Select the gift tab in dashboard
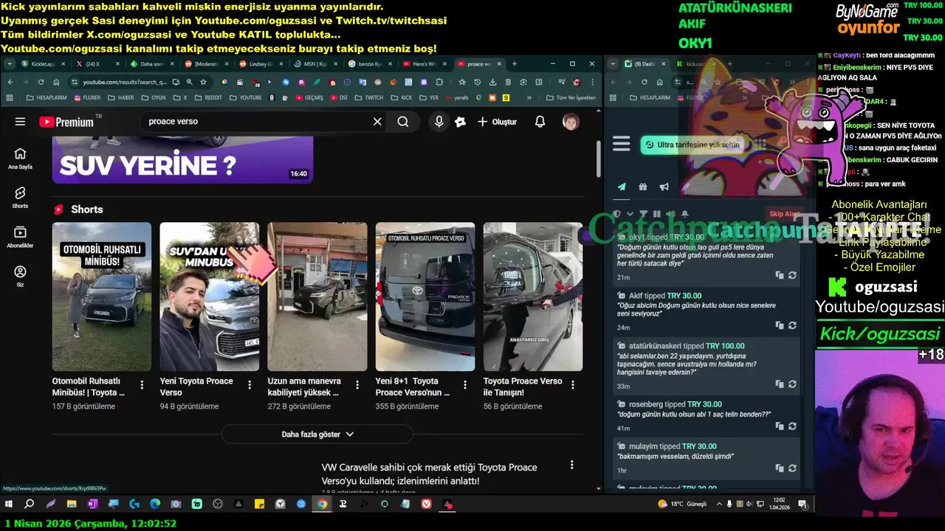The height and width of the screenshot is (531, 945). pyautogui.click(x=643, y=187)
